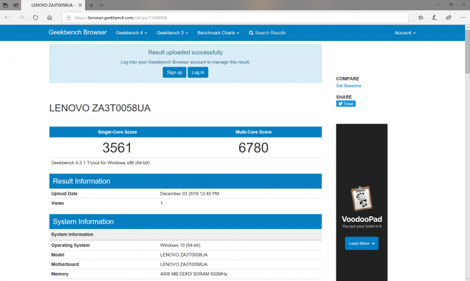The width and height of the screenshot is (470, 281).
Task: Open Search Results in navbar
Action: [x=267, y=33]
